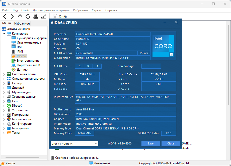
Task: Click the Мультимедиа speaker icon
Action: point(9,92)
